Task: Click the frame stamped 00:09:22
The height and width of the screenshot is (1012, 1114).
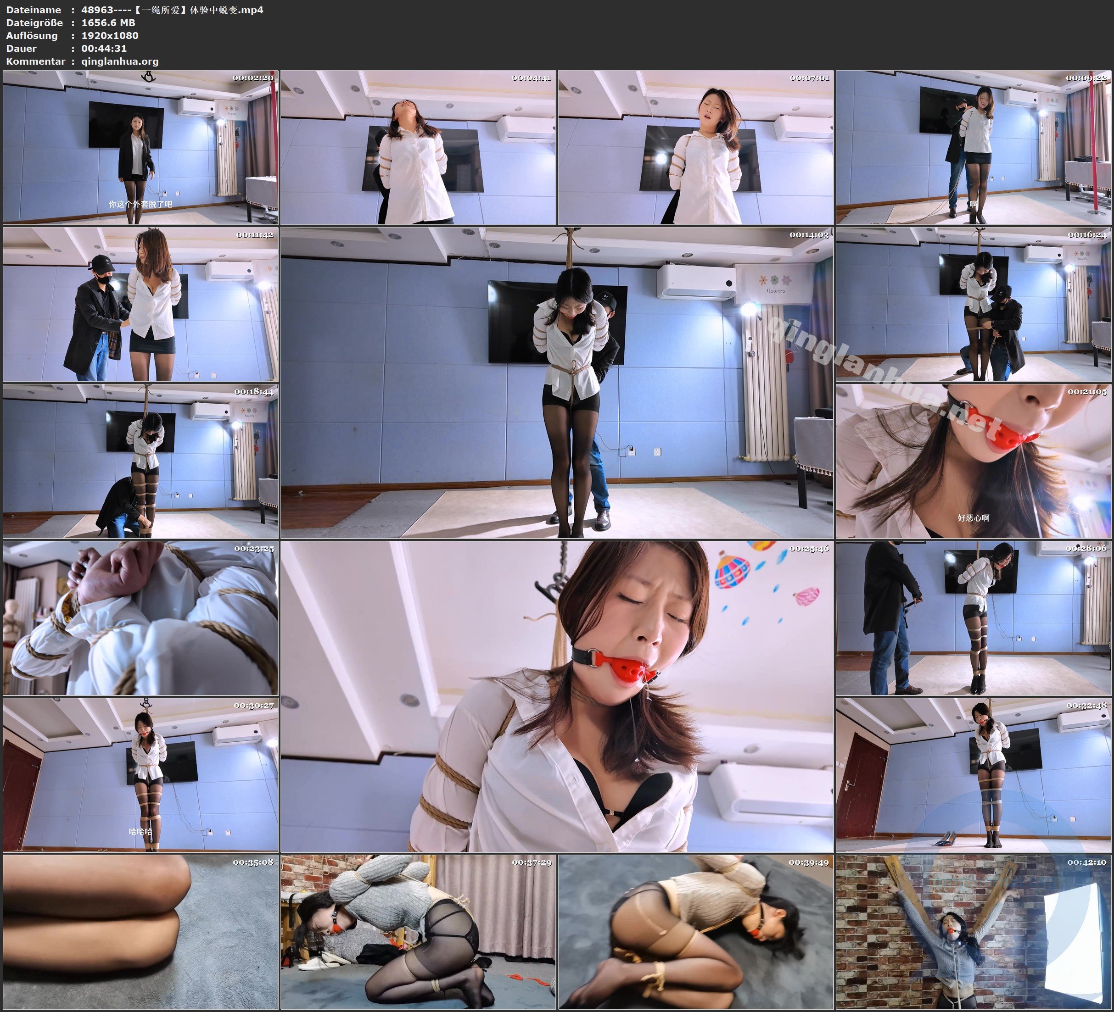Action: [974, 147]
